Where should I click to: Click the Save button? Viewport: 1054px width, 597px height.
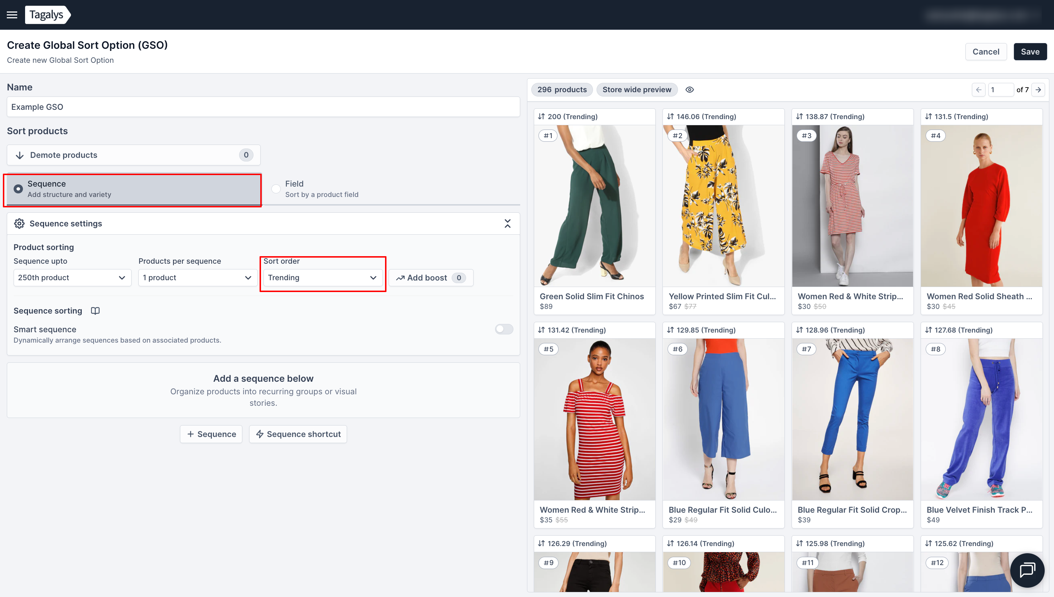point(1030,52)
